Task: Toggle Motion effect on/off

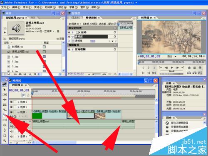Action: tap(69, 32)
